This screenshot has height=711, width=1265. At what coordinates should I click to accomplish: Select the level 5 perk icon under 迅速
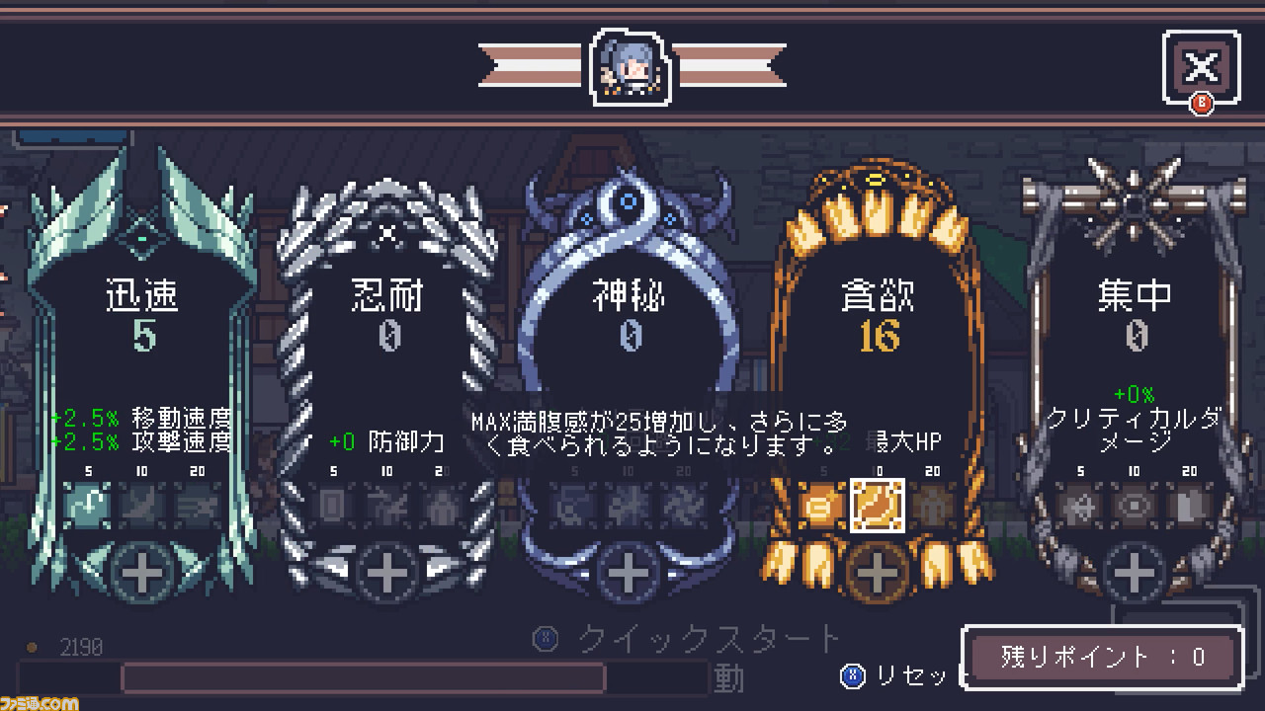(87, 505)
